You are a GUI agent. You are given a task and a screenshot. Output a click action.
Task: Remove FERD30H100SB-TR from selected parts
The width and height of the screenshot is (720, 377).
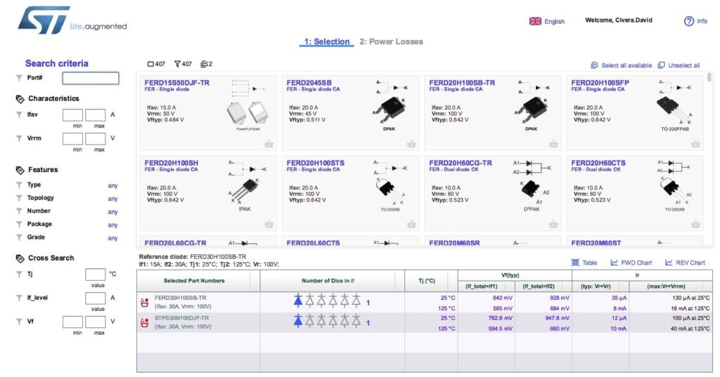[144, 302]
